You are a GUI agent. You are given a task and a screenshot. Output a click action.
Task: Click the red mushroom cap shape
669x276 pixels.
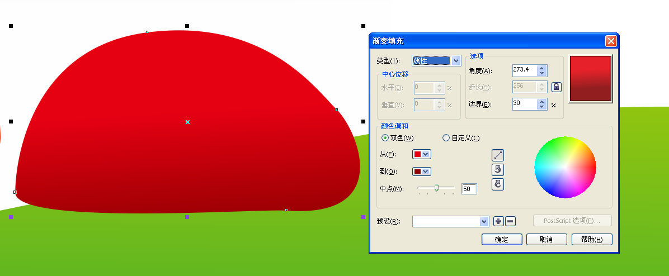[x=188, y=121]
